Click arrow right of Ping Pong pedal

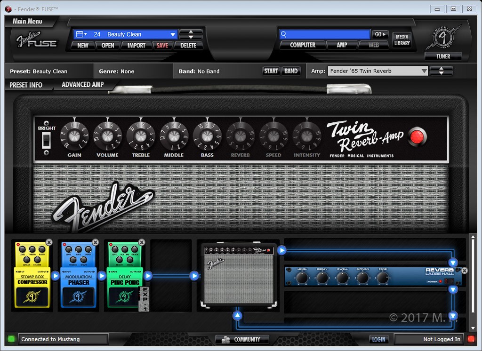148,276
